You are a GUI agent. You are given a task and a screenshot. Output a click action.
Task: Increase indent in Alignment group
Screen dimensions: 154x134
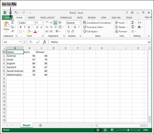click(51, 31)
